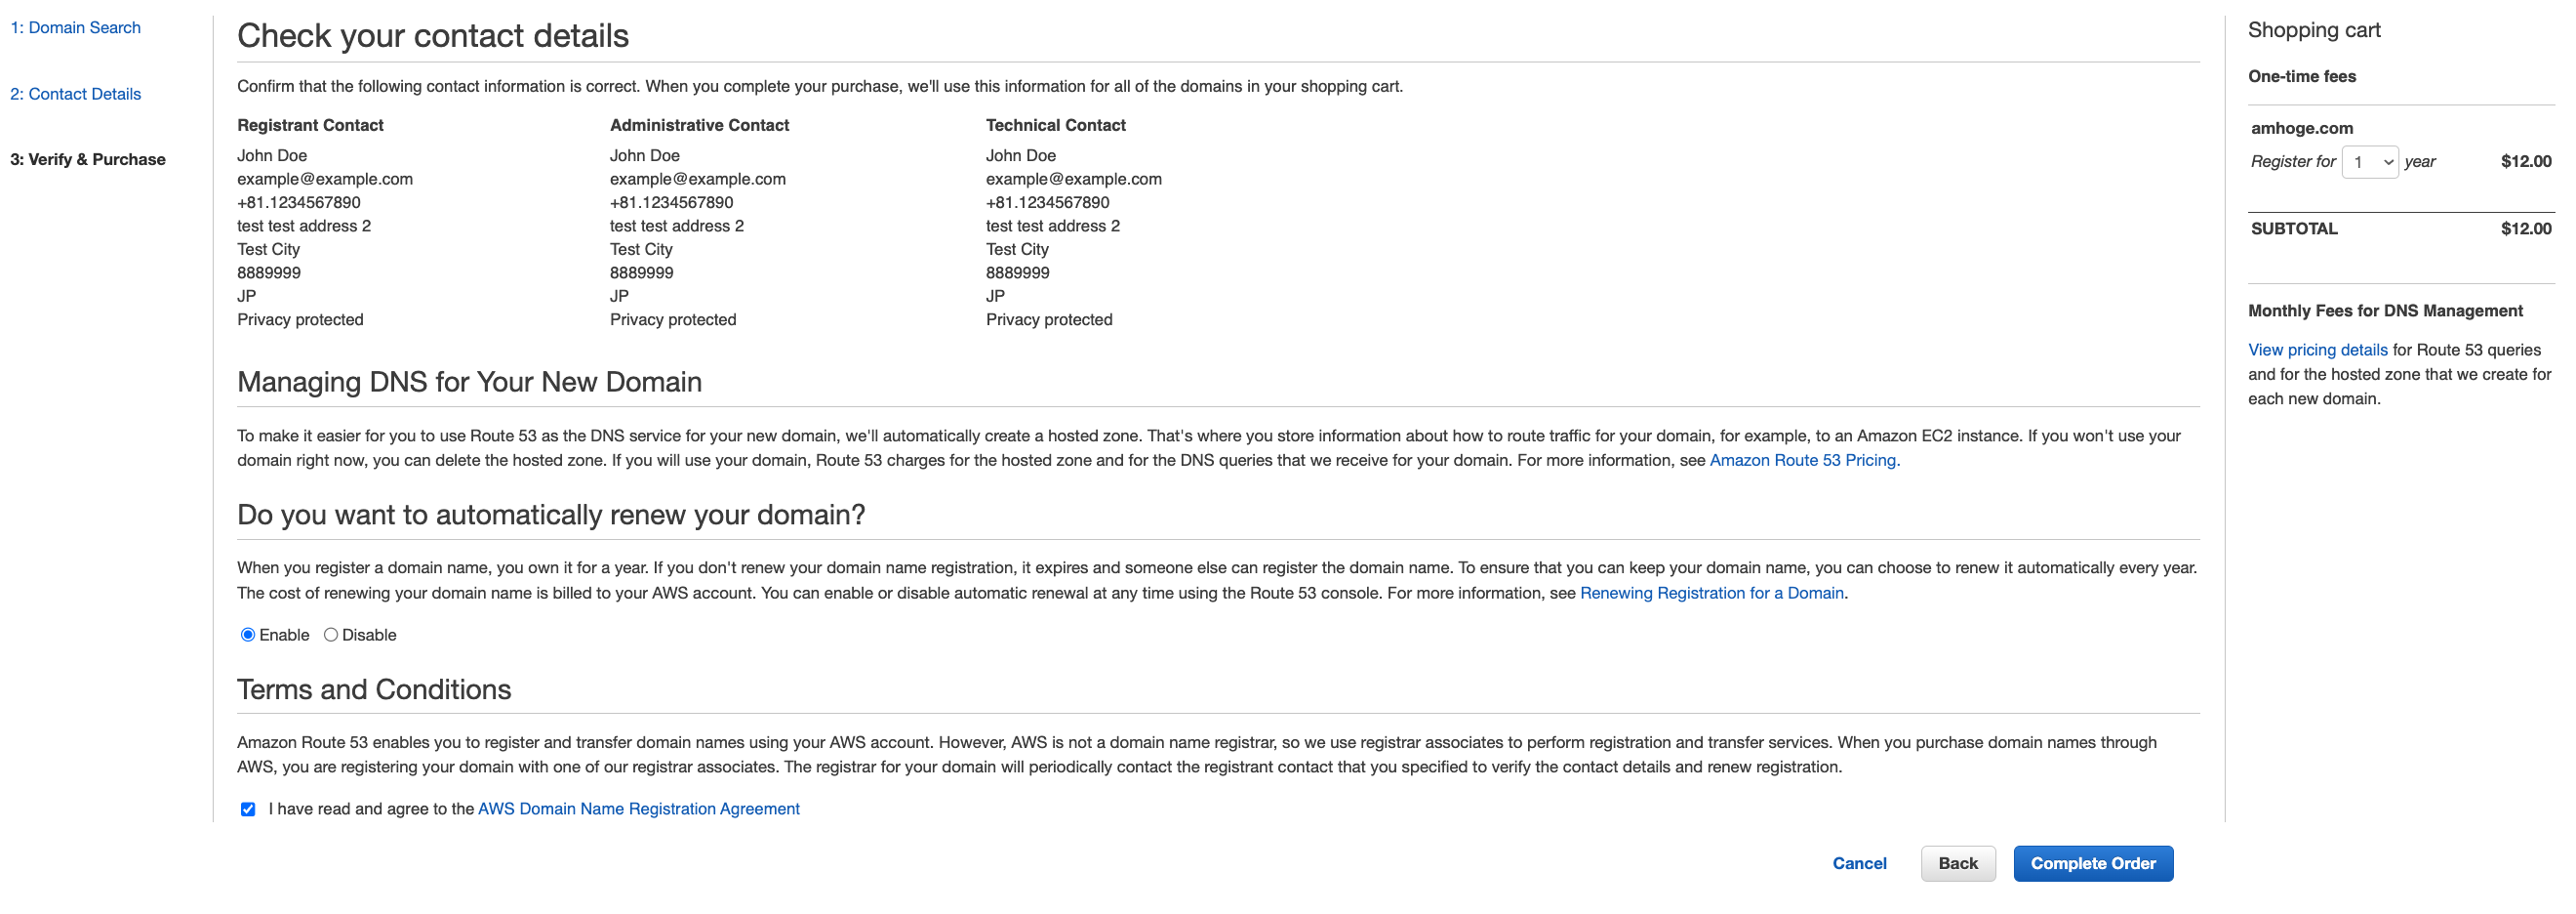This screenshot has width=2576, height=914.
Task: Select step 3: Verify & Purchase
Action: click(x=88, y=160)
